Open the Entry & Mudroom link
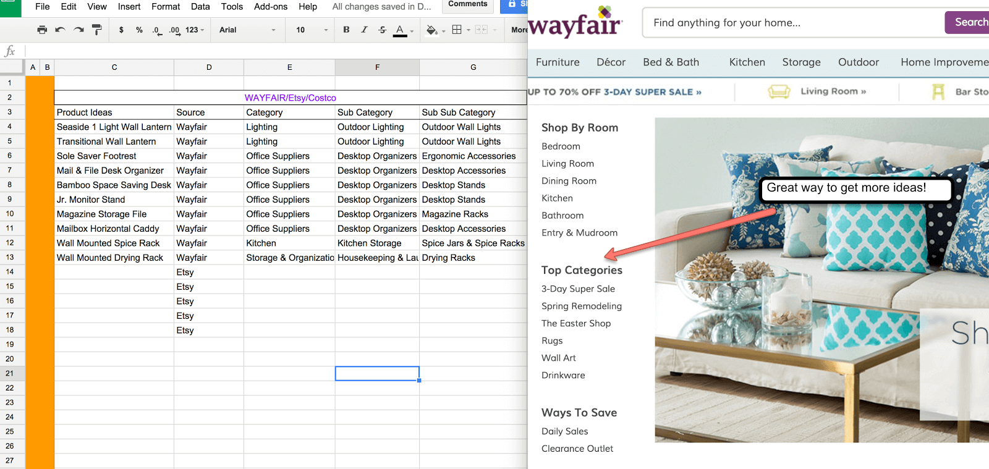Viewport: 989px width, 469px height. tap(579, 233)
